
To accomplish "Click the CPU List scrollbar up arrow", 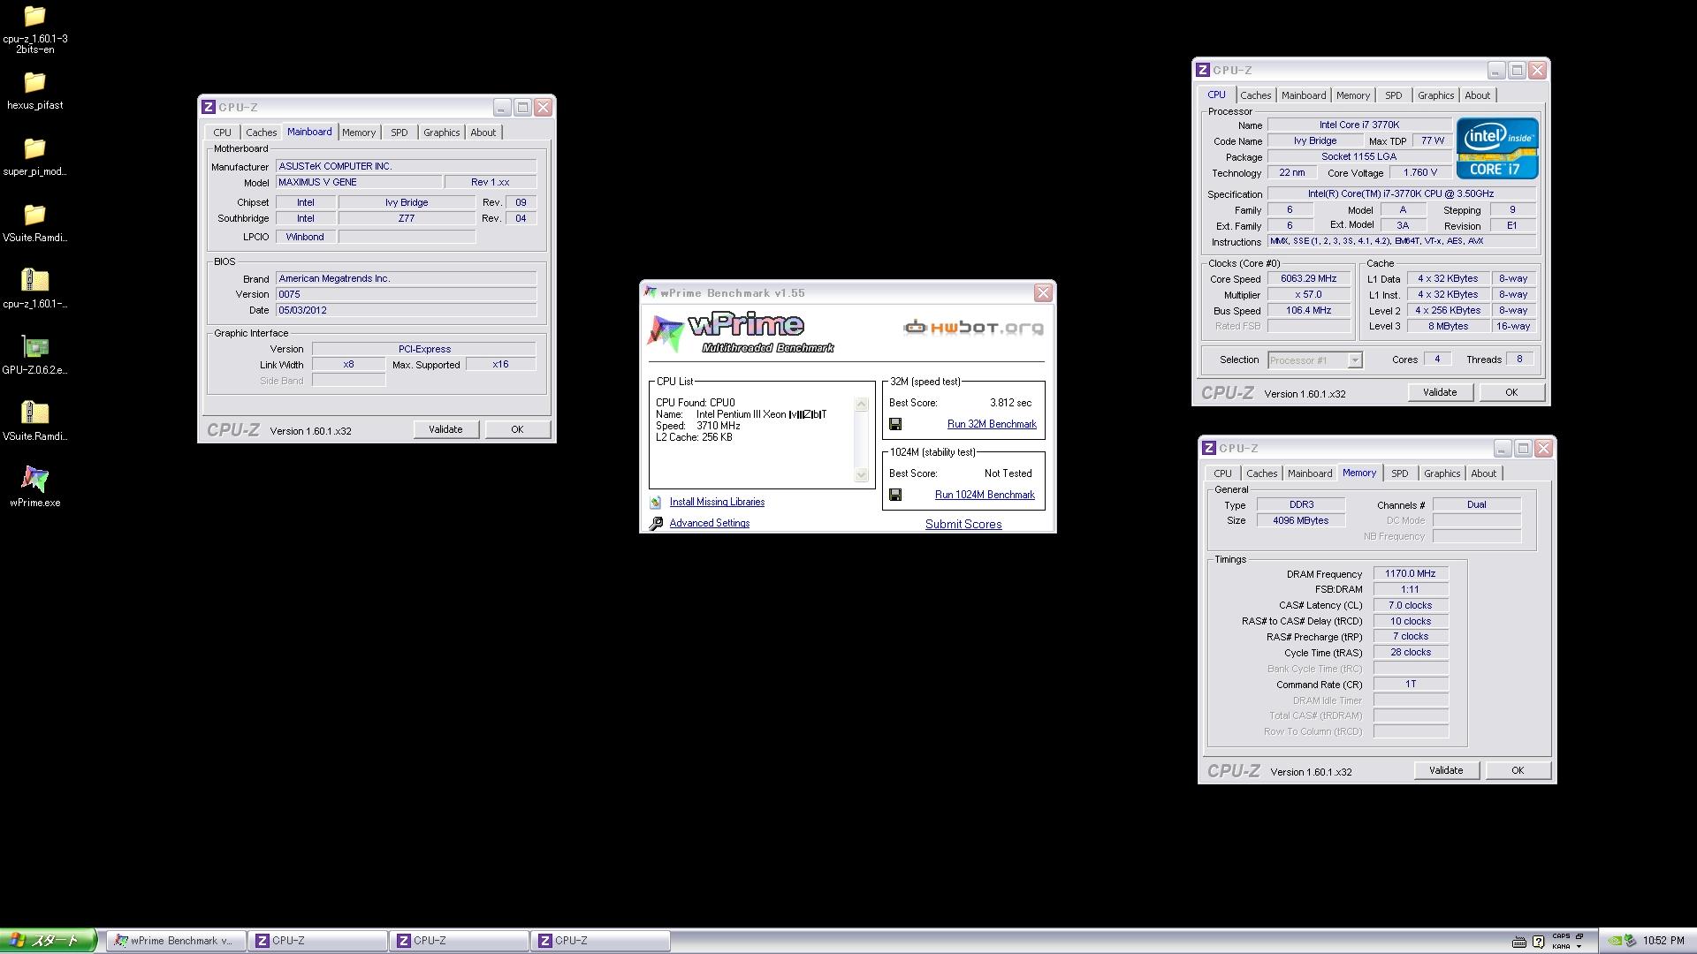I will (x=862, y=405).
